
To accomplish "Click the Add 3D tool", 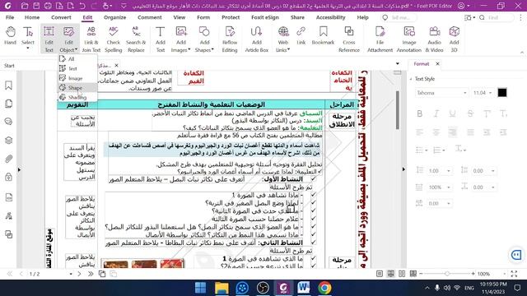I will click(454, 39).
